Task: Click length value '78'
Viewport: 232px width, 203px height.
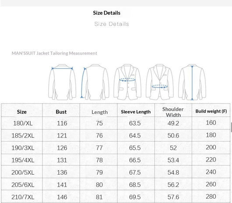Action: point(99,160)
